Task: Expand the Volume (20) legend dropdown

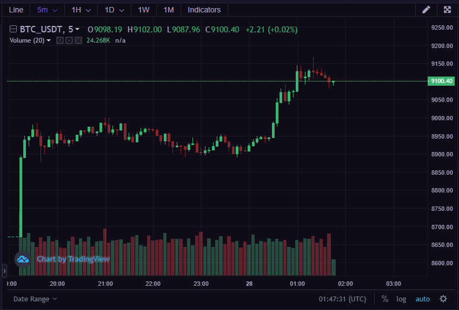Action: tap(49, 40)
